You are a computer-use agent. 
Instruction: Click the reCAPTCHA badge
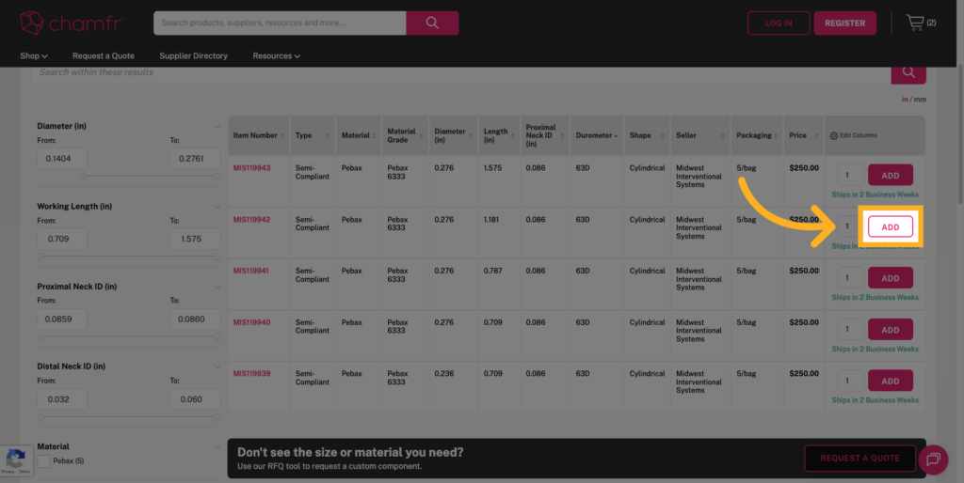[15, 460]
